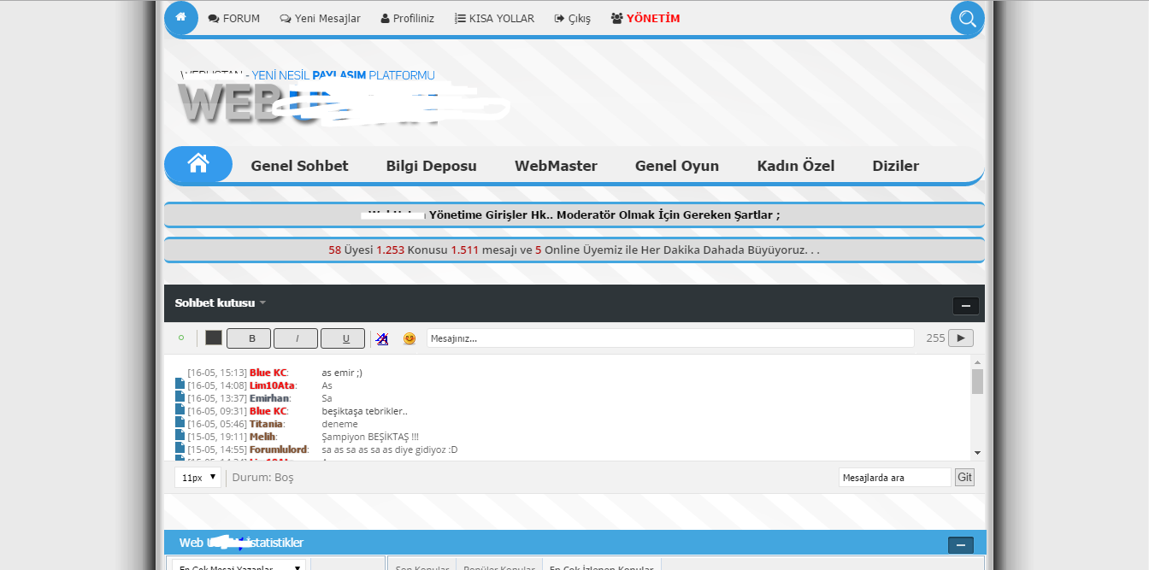This screenshot has height=570, width=1149.
Task: Click the green status circle in the shoutbox
Action: (x=181, y=338)
